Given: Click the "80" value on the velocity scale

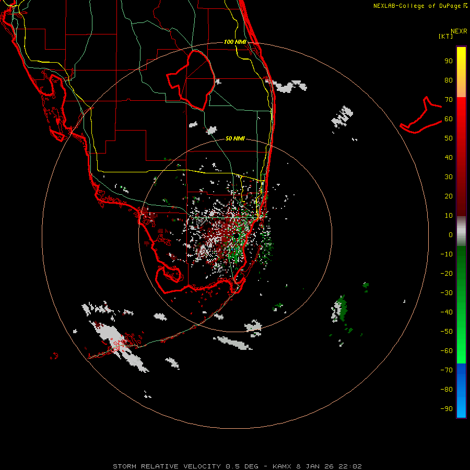Looking at the screenshot, I should coord(449,80).
